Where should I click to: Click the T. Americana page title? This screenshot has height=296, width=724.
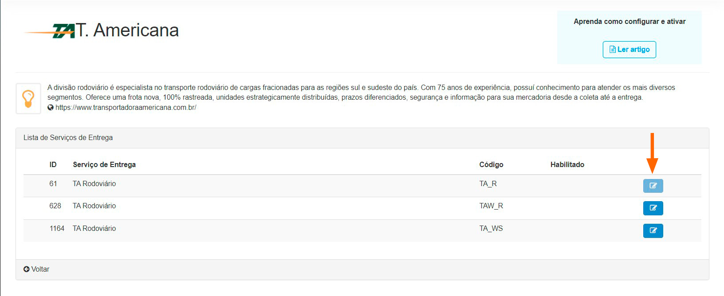(127, 31)
